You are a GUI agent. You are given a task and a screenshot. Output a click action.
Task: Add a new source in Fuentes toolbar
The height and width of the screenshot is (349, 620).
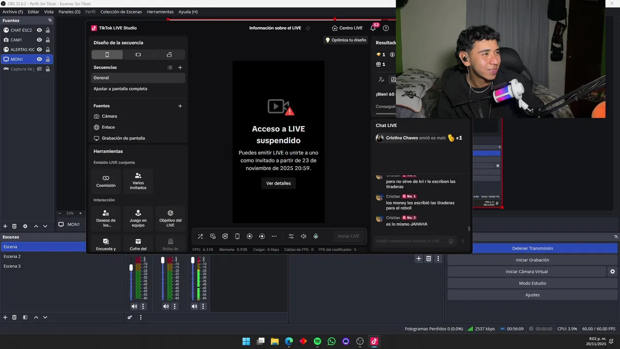point(5,226)
